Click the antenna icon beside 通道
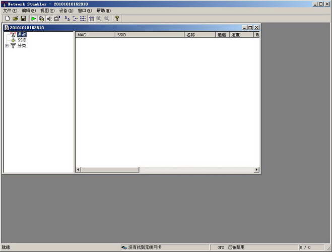Screen dimensions: 332x252 13,34
